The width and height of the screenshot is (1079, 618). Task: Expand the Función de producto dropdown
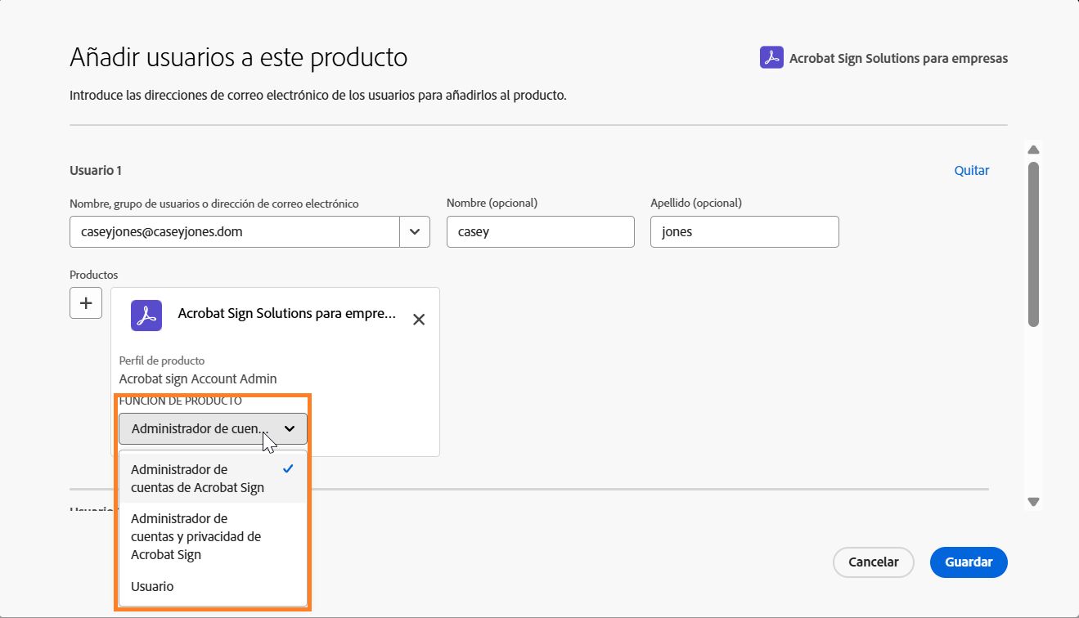point(212,428)
